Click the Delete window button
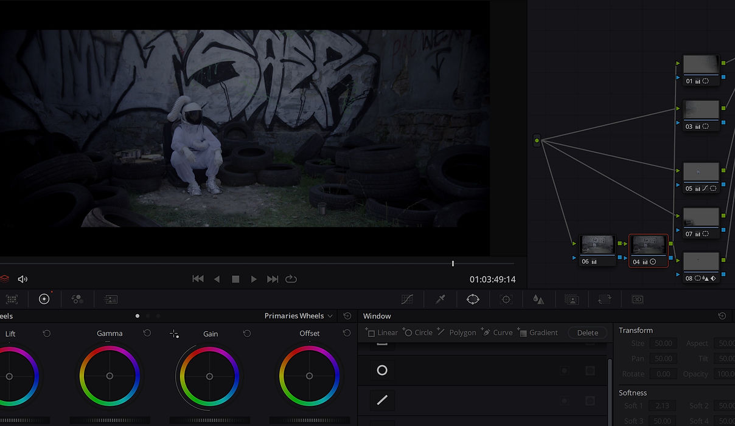 (x=587, y=332)
